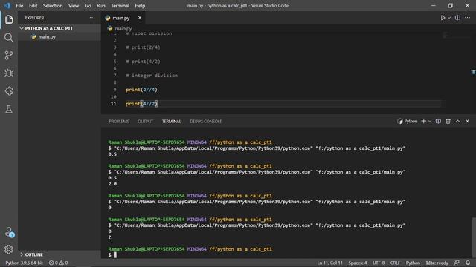Image resolution: width=476 pixels, height=267 pixels.
Task: Split the editor to the right
Action: pos(457,18)
